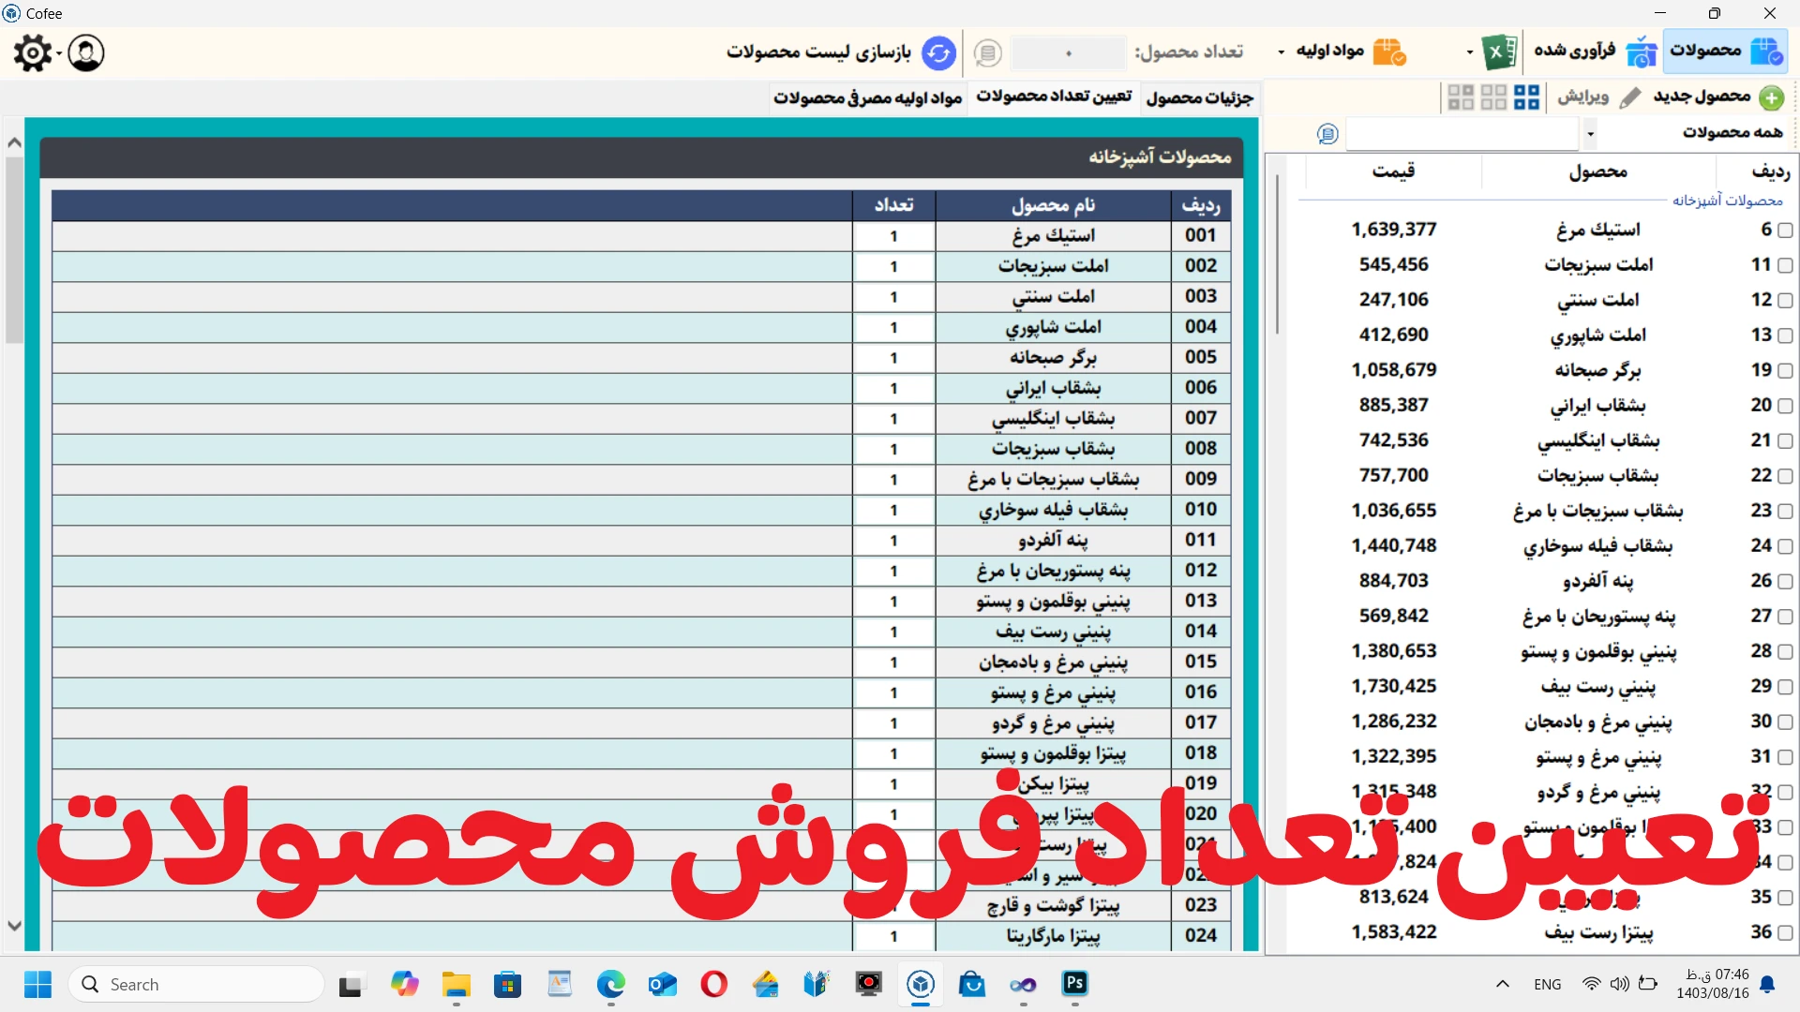Click the scroll up arrow on left panel
The width and height of the screenshot is (1800, 1012).
[x=14, y=143]
